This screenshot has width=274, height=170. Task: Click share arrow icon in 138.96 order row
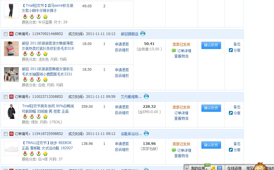tap(231, 150)
